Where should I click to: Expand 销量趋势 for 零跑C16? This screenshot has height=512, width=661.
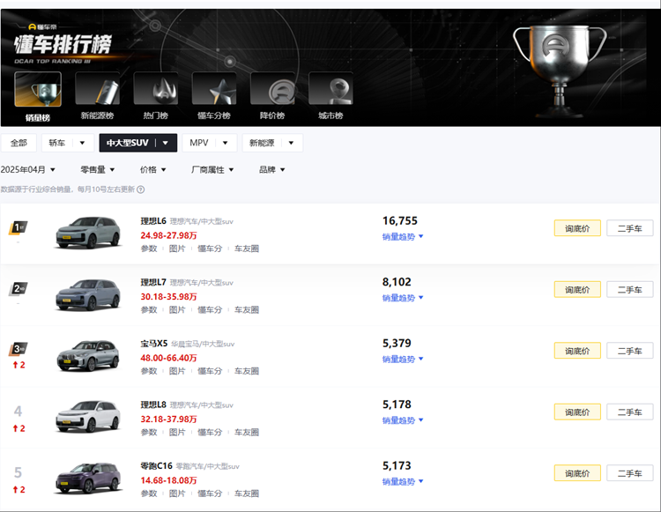pyautogui.click(x=403, y=481)
